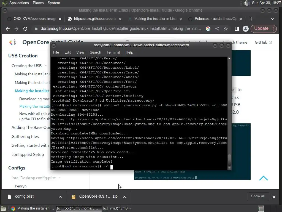Image resolution: width=282 pixels, height=212 pixels.
Task: Open the Places menu
Action: click(x=38, y=3)
